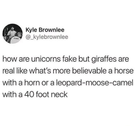Viewport: 135px width, 126px height.
Task: Select the word "Brownlee" in the display name
Action: point(51,30)
